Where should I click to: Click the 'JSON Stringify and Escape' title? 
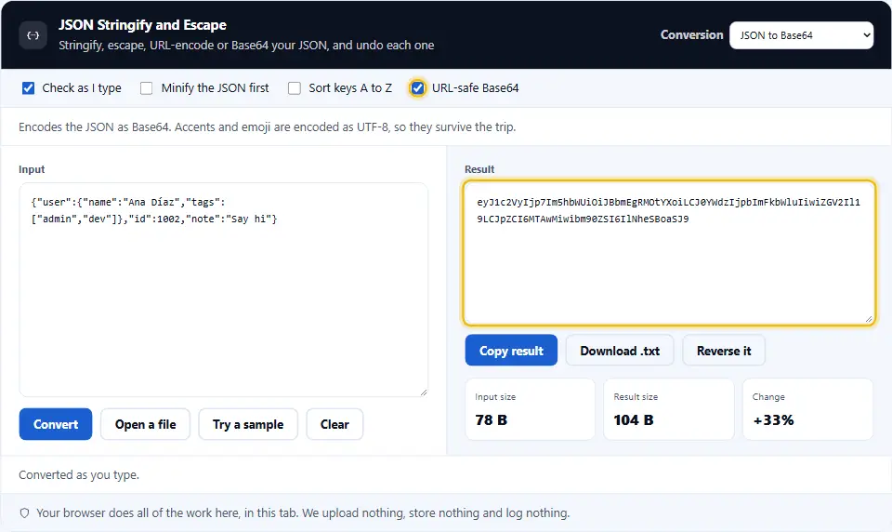pyautogui.click(x=142, y=25)
